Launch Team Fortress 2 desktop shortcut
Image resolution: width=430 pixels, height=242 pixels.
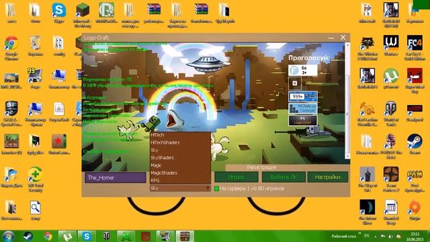coord(391,179)
